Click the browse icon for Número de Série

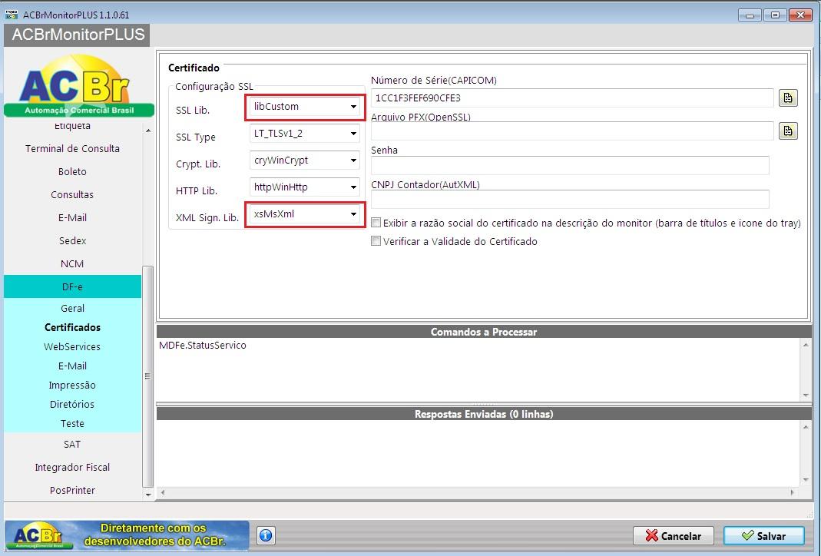point(788,98)
